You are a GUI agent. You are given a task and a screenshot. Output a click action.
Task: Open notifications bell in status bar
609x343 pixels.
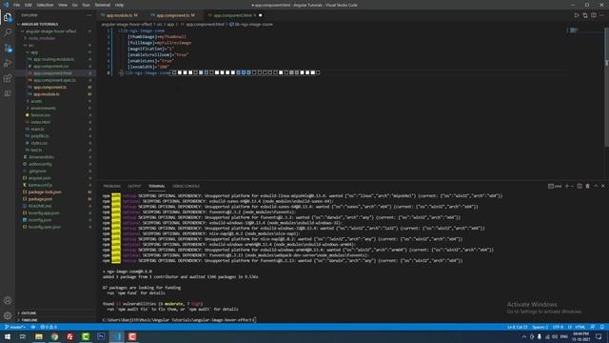tap(602, 327)
